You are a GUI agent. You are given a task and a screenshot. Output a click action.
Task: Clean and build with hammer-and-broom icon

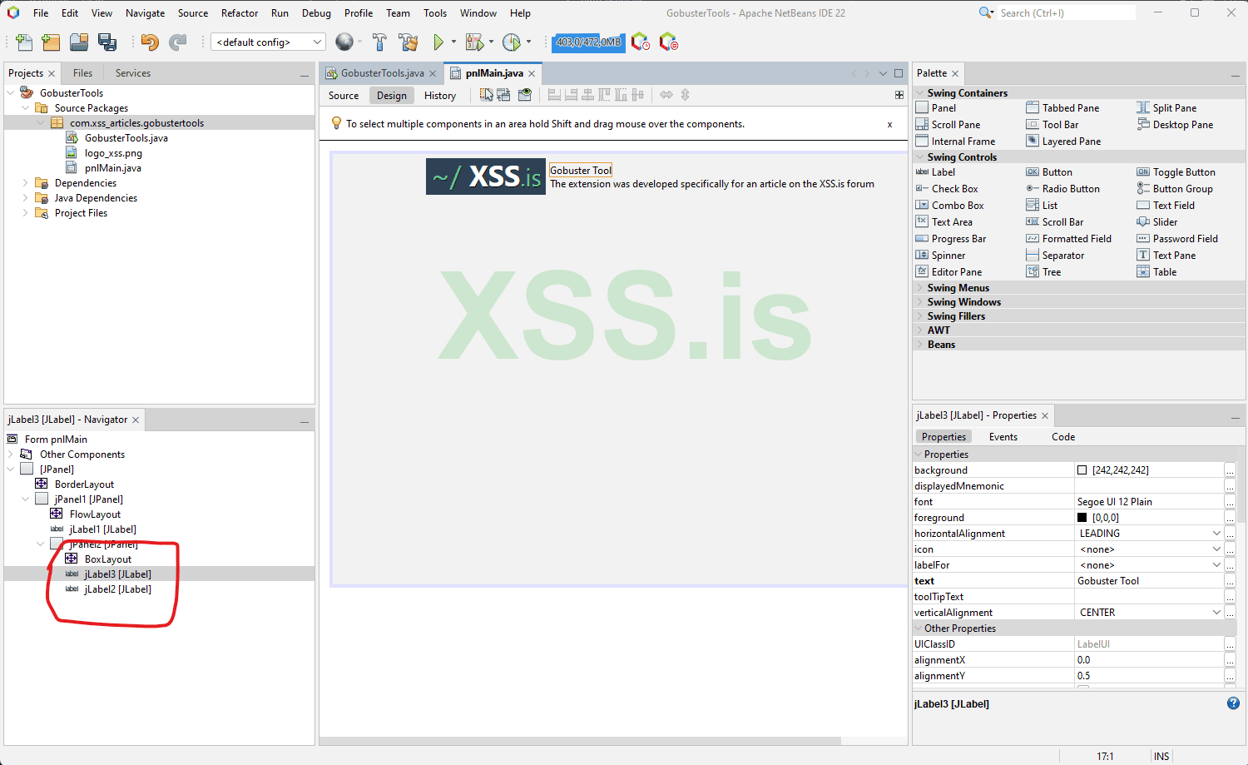point(409,42)
